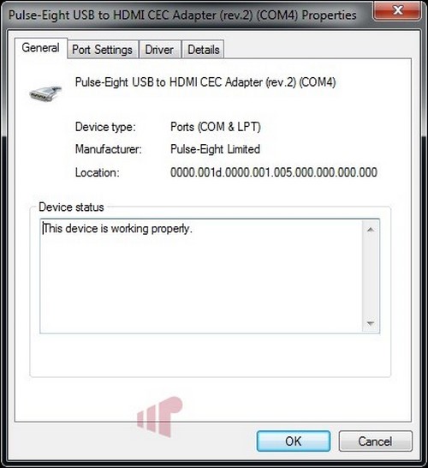Select the General tab
The width and height of the screenshot is (428, 468).
(x=41, y=48)
